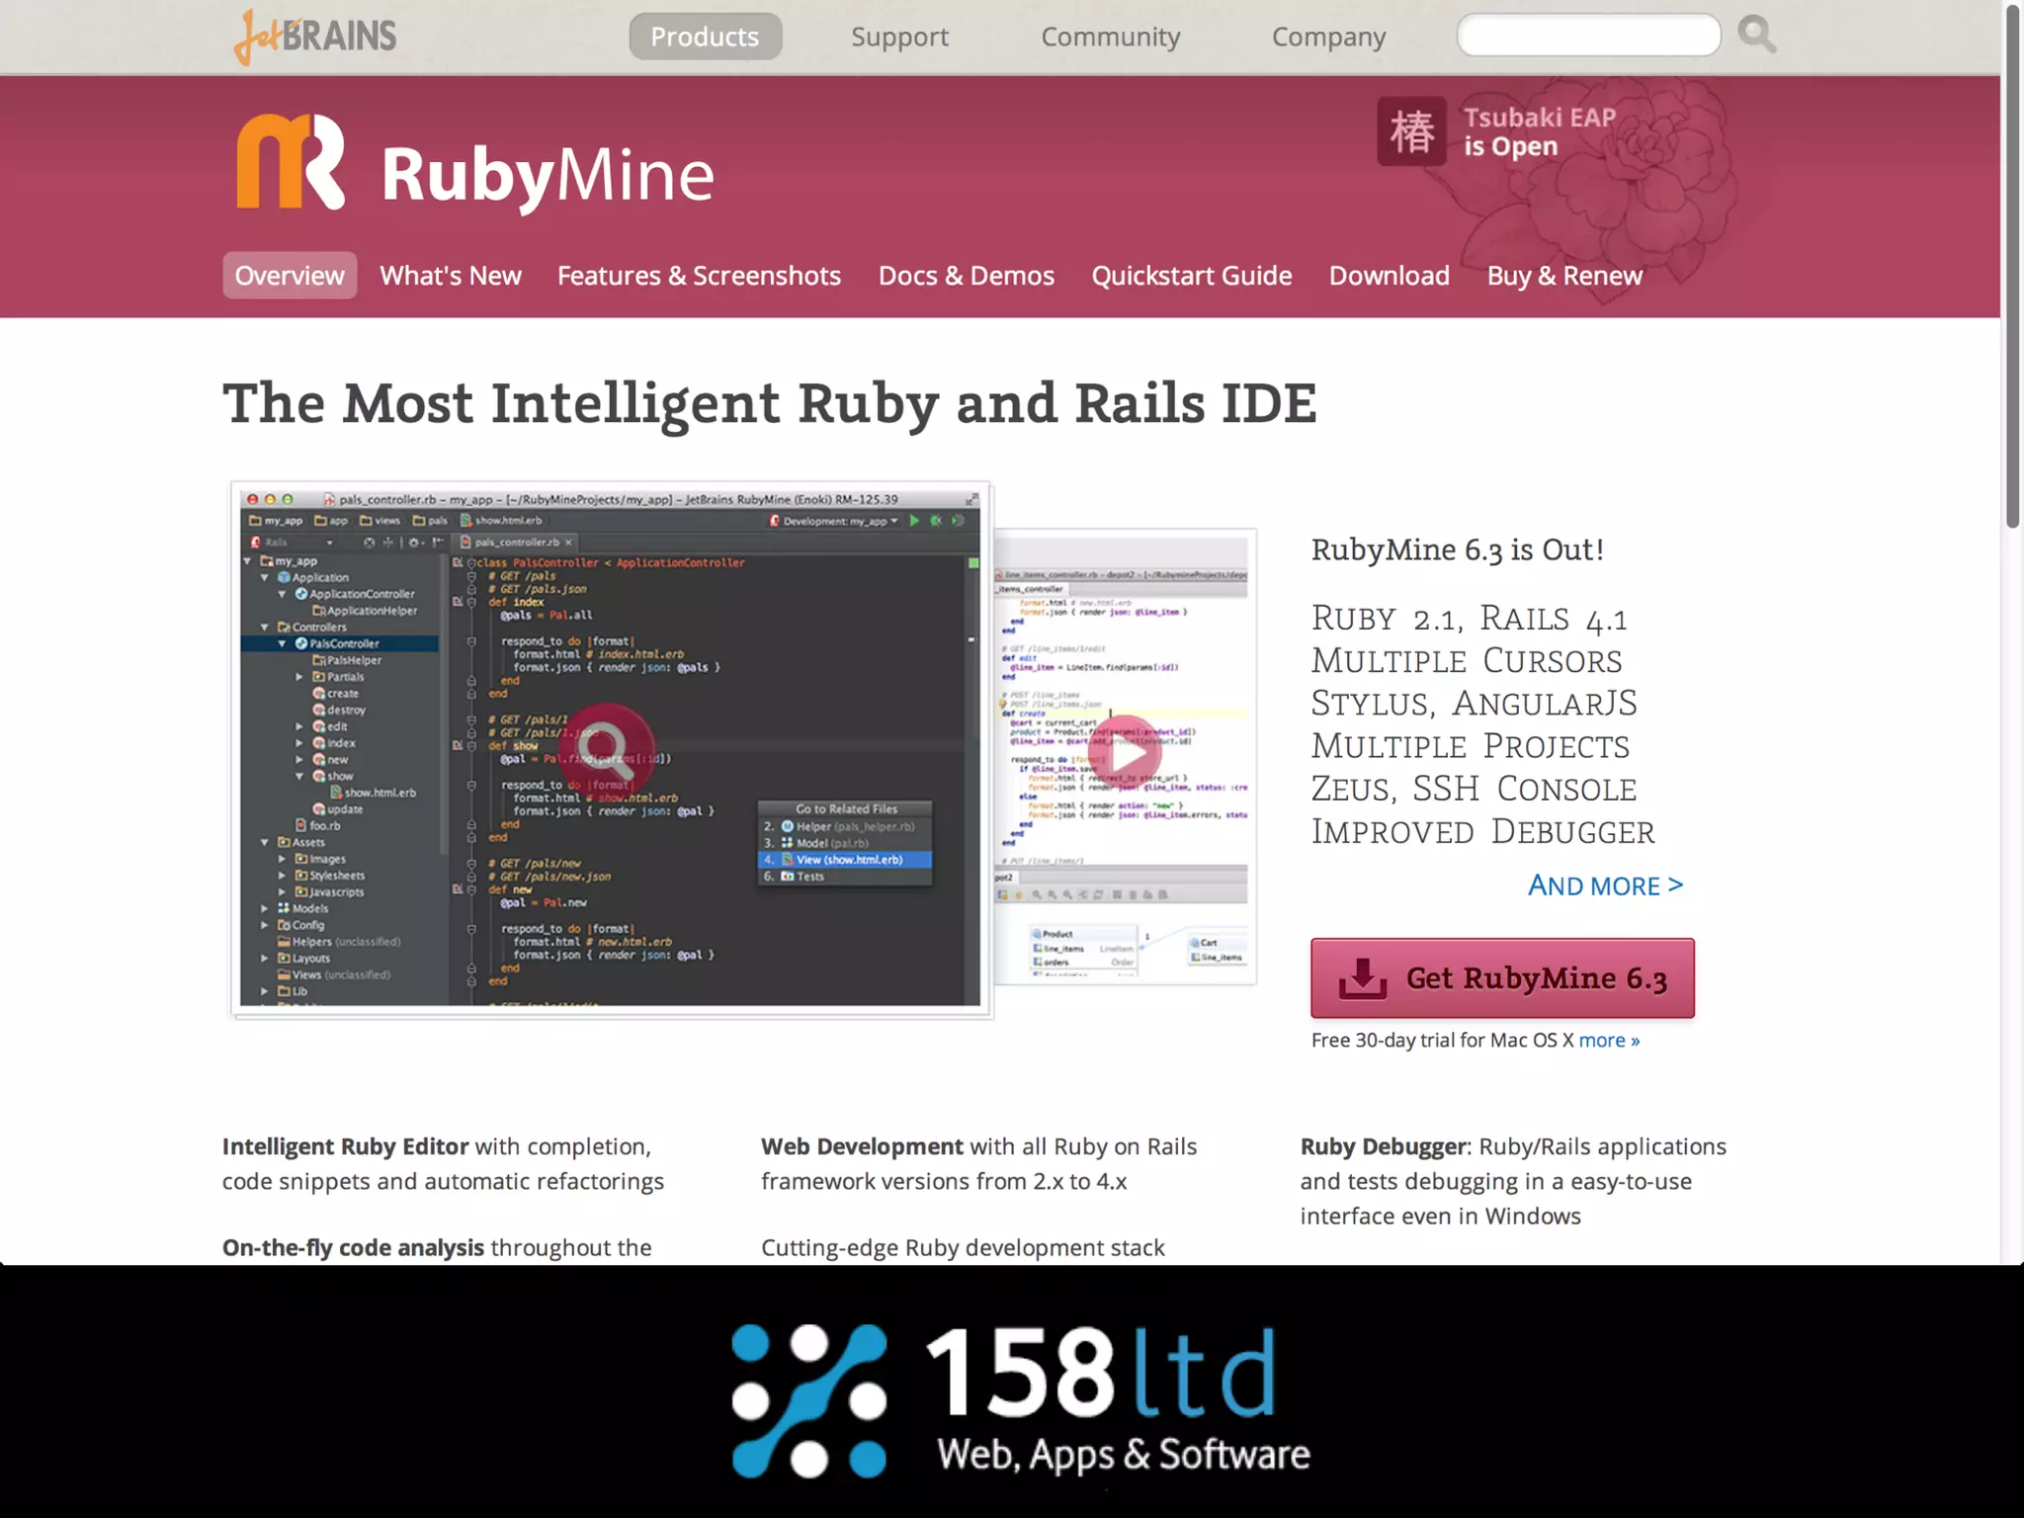The height and width of the screenshot is (1518, 2024).
Task: Click the Ruby 2.1, Rails 4.1 feature text
Action: pyautogui.click(x=1470, y=619)
